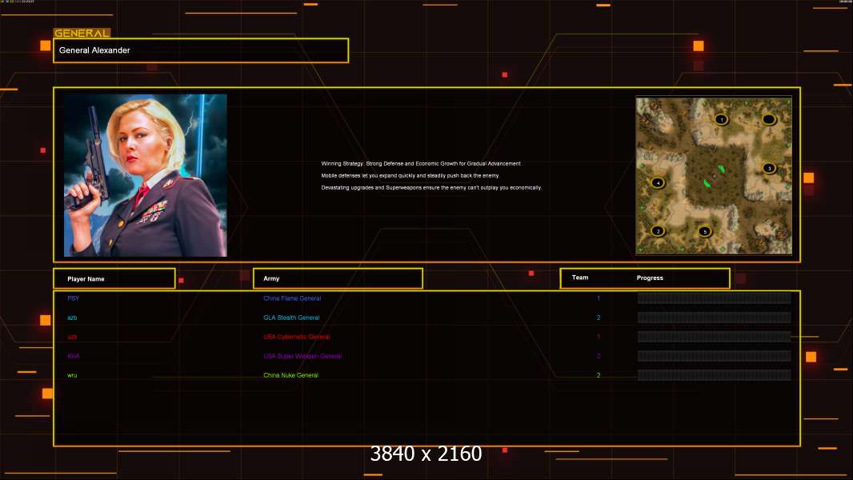Click the Progress column header
Image resolution: width=853 pixels, height=480 pixels.
[x=650, y=278]
